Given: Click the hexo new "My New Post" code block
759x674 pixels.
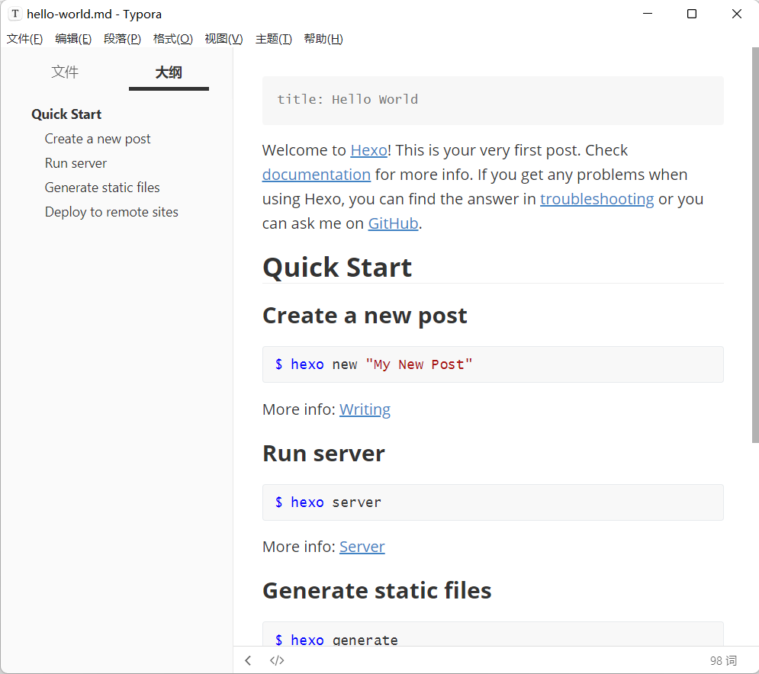Looking at the screenshot, I should coord(493,364).
